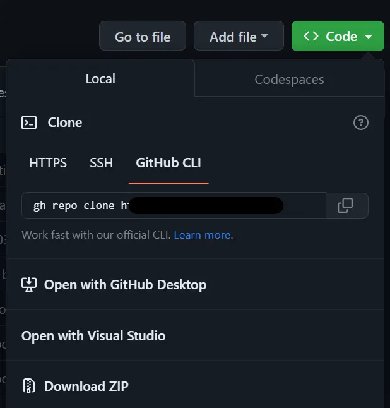The image size is (390, 408).
Task: Select the GitHub CLI clone option
Action: pyautogui.click(x=168, y=163)
